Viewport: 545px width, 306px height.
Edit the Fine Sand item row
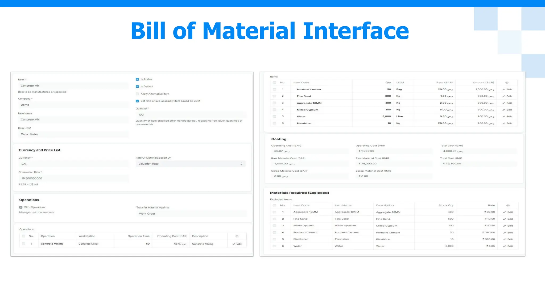click(x=507, y=96)
